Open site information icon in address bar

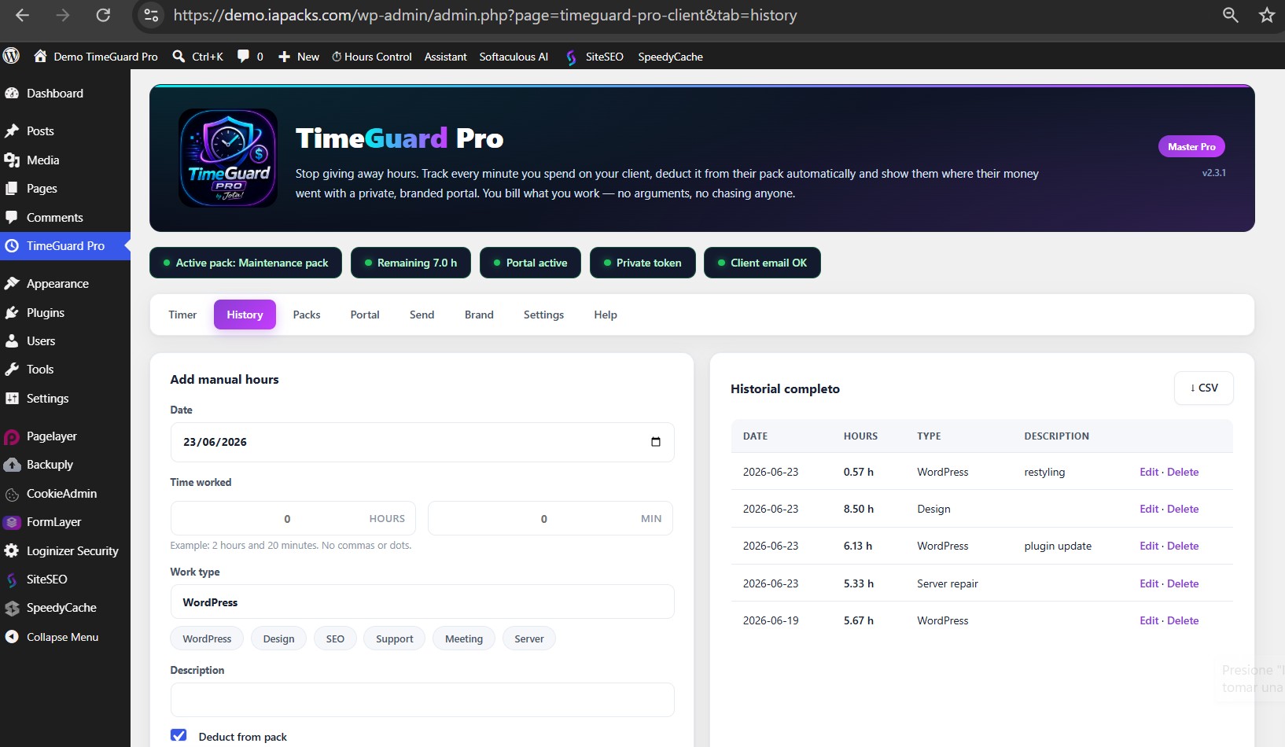click(x=151, y=15)
